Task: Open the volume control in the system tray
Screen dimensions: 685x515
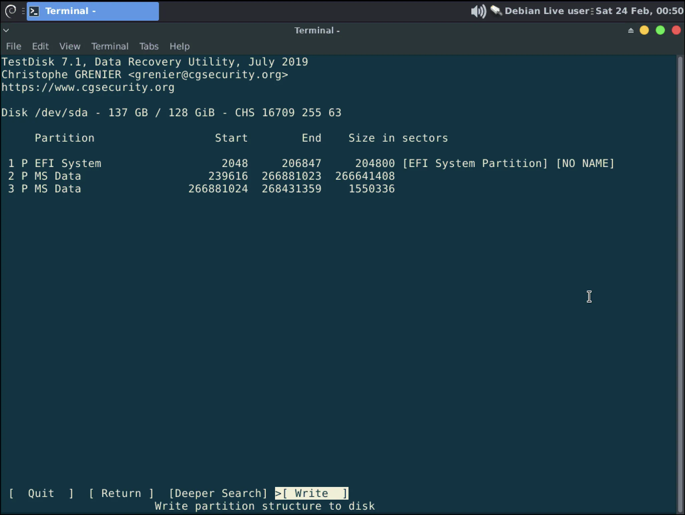Action: [478, 11]
